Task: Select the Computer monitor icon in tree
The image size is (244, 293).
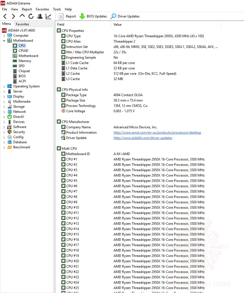Action: coord(10,36)
